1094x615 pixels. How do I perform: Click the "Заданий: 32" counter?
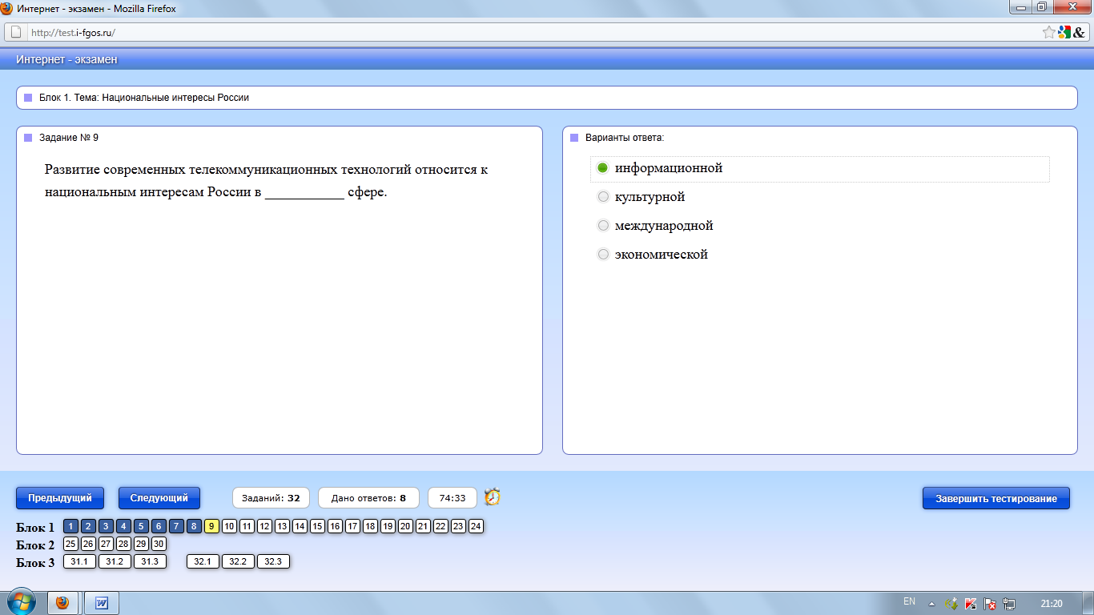coord(271,498)
